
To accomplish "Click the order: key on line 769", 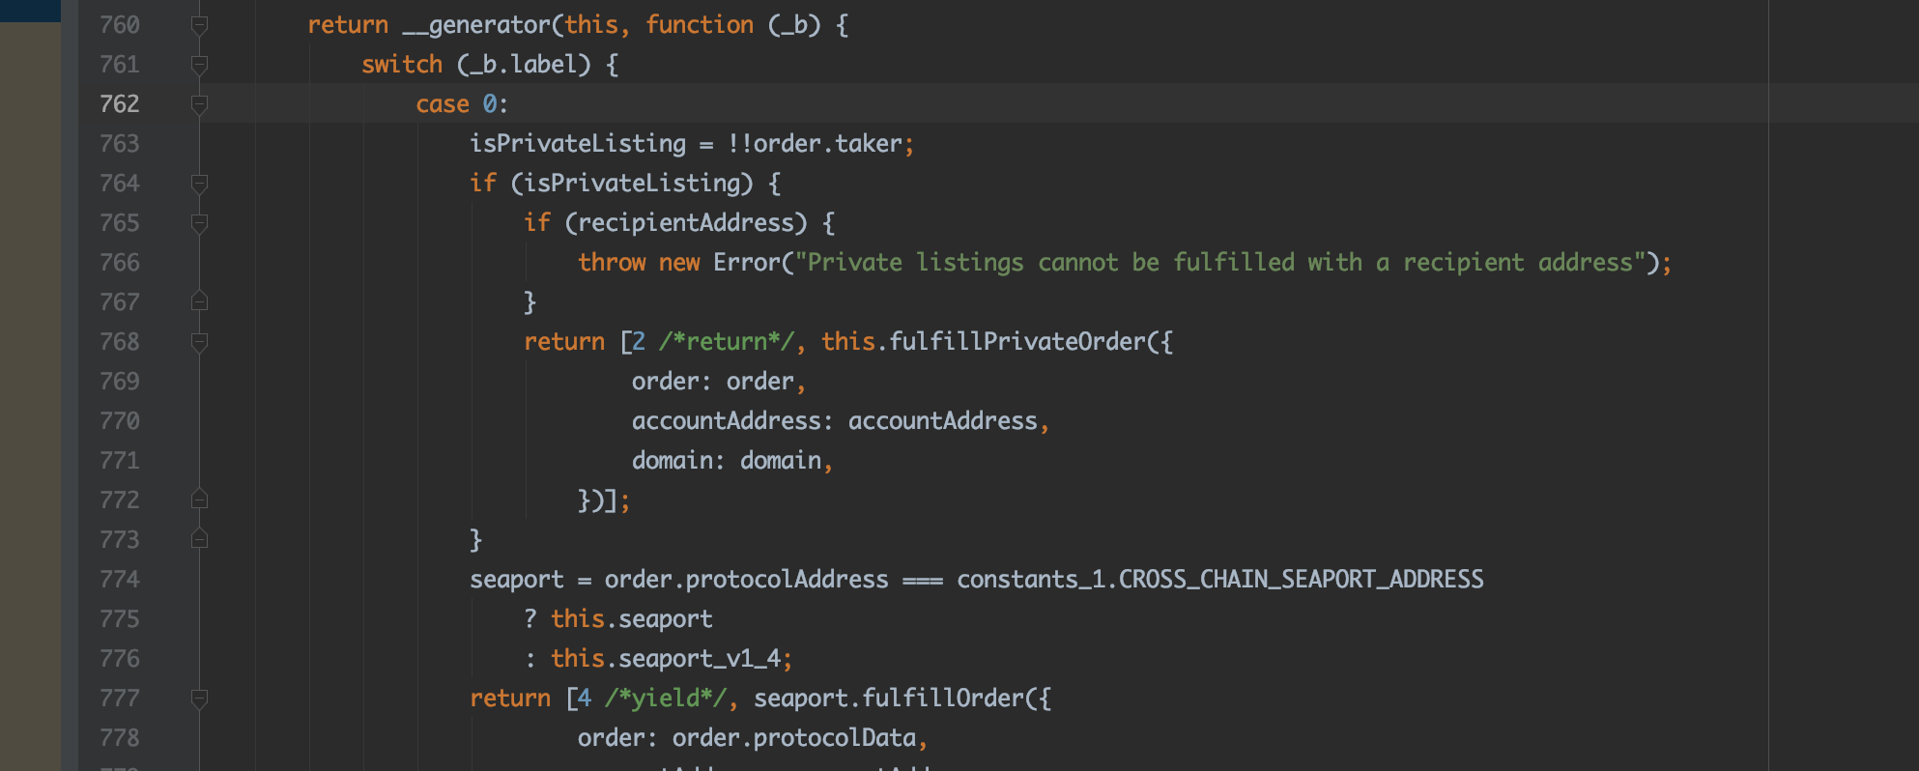I will (x=672, y=382).
